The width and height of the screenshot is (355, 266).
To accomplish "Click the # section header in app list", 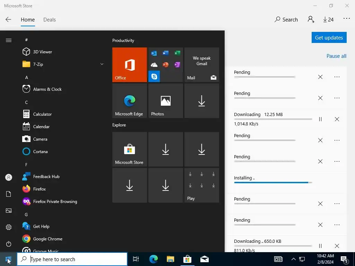I will [x=26, y=40].
